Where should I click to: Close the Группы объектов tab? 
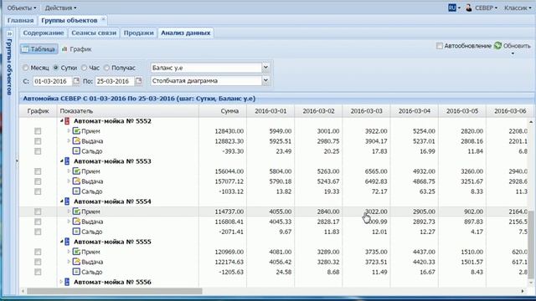pyautogui.click(x=103, y=19)
